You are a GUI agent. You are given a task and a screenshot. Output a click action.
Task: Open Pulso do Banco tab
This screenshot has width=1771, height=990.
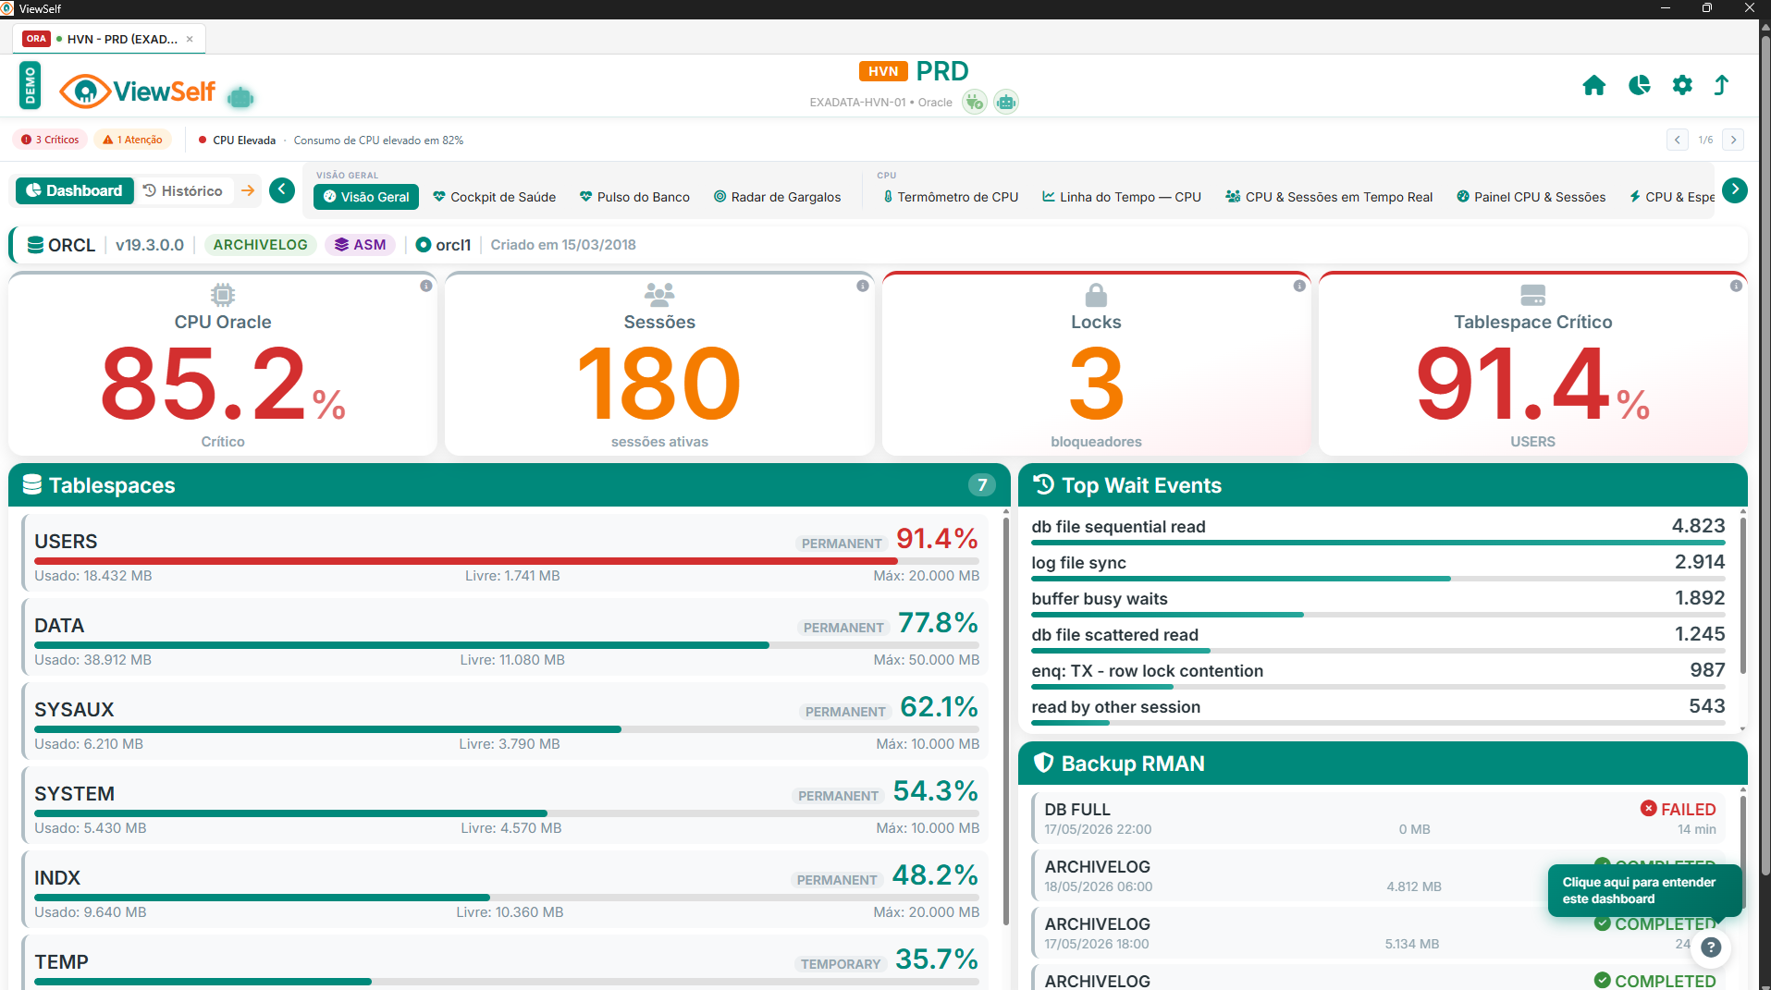click(634, 197)
